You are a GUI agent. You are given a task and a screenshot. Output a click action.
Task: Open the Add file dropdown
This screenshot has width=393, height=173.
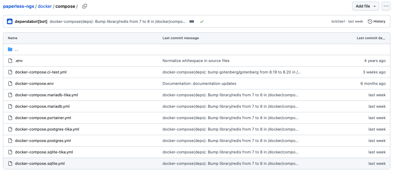tap(366, 6)
